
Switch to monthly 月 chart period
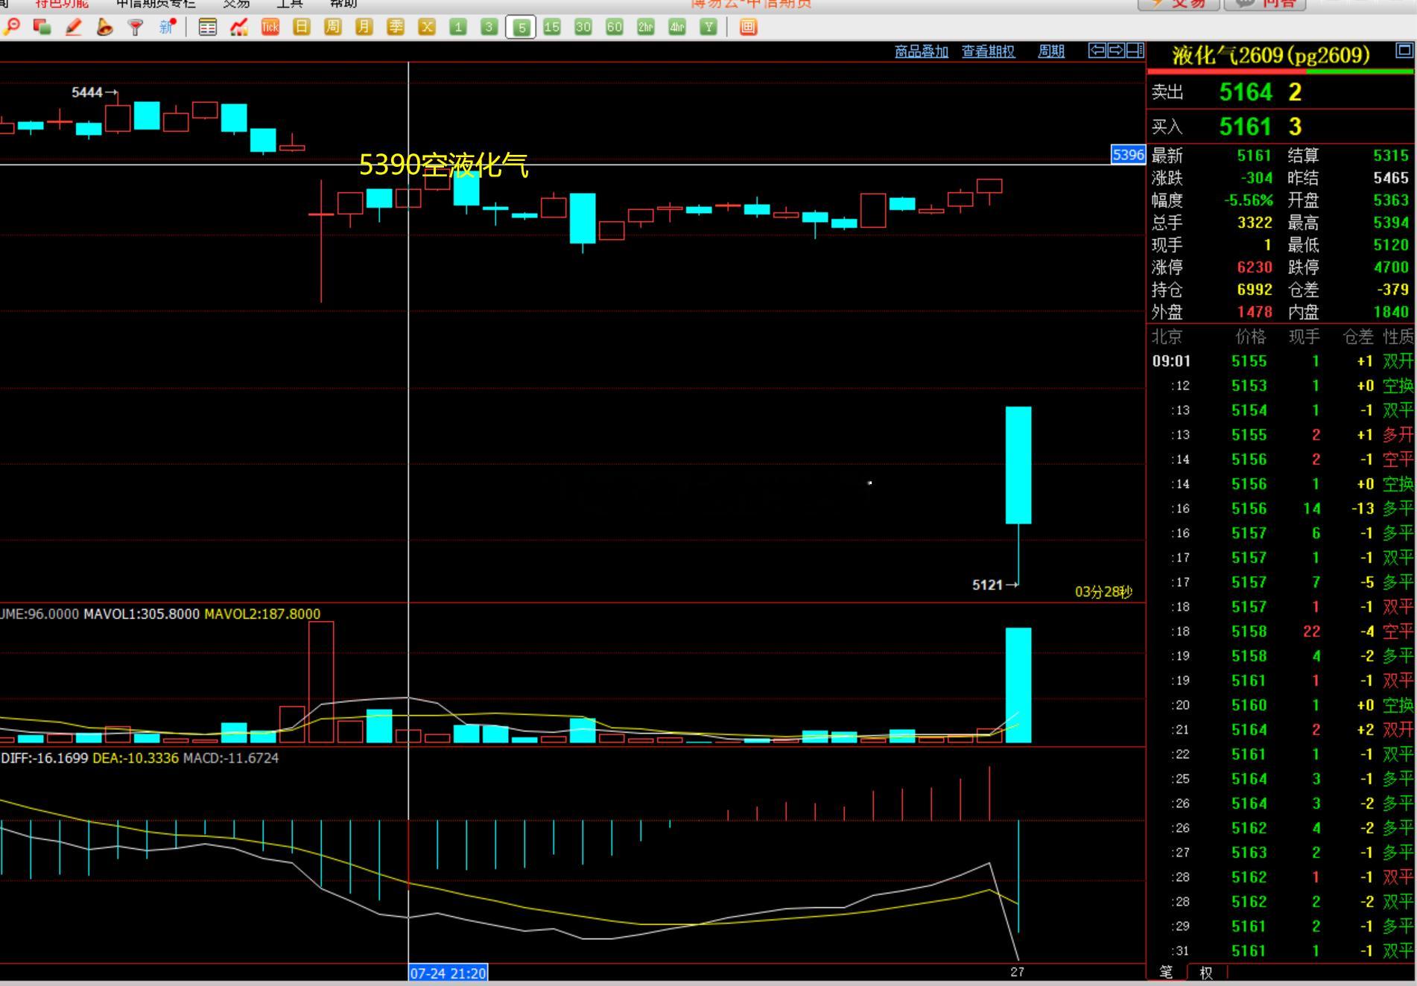[364, 28]
